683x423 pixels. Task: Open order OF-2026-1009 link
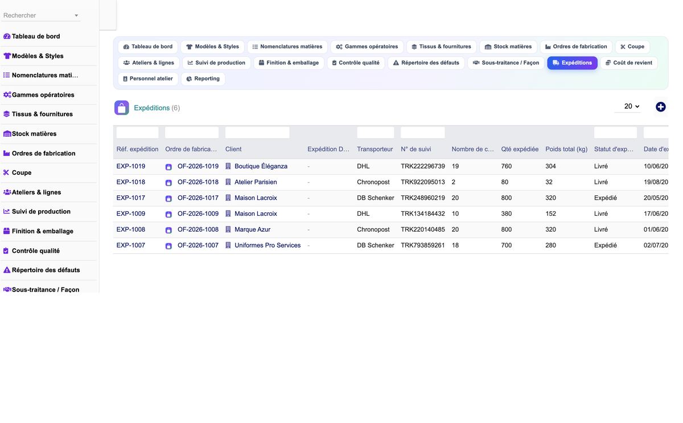click(x=198, y=214)
